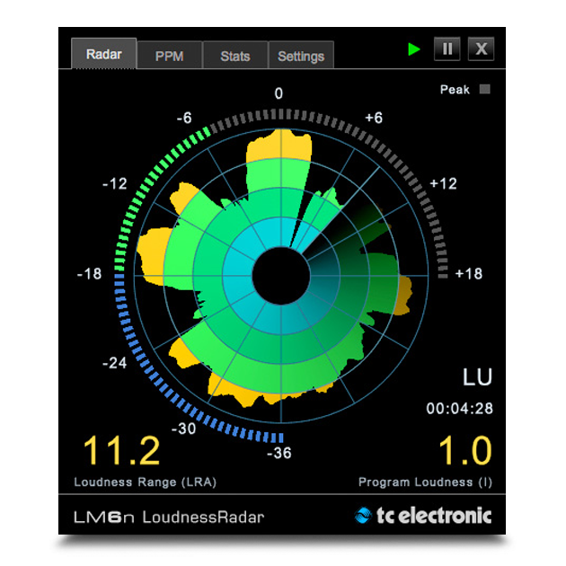Click the -30 scale label on the ring
This screenshot has height=566, width=566.
pyautogui.click(x=184, y=429)
